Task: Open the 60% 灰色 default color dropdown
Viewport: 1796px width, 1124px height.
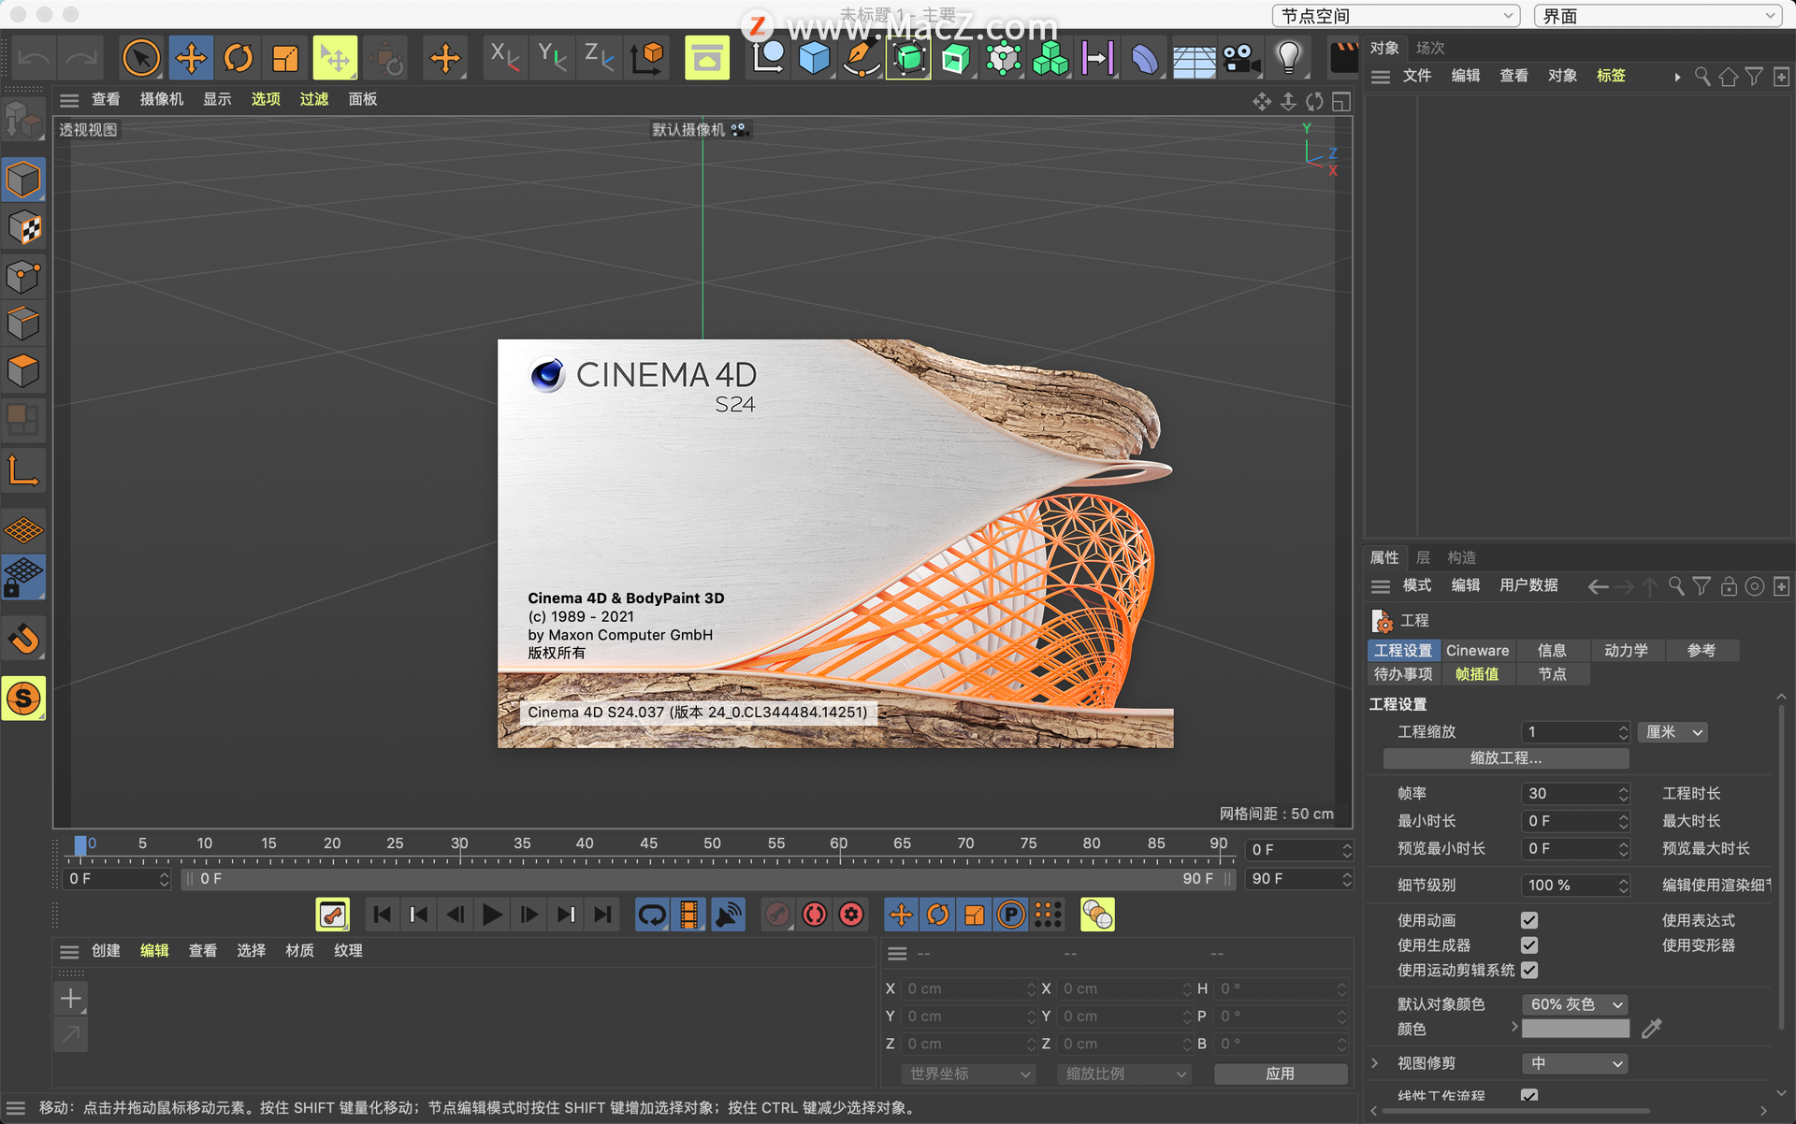Action: [x=1575, y=1004]
